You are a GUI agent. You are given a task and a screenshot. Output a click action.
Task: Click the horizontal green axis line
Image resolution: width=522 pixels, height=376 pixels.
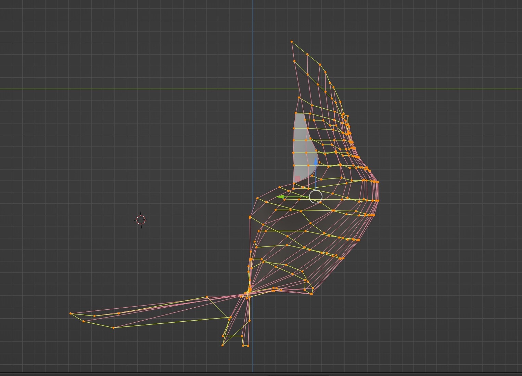(x=103, y=89)
